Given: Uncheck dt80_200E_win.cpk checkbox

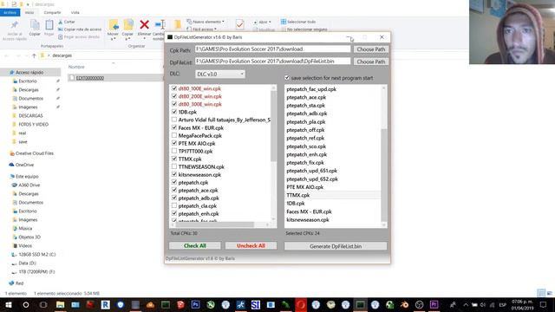Looking at the screenshot, I should 173,96.
